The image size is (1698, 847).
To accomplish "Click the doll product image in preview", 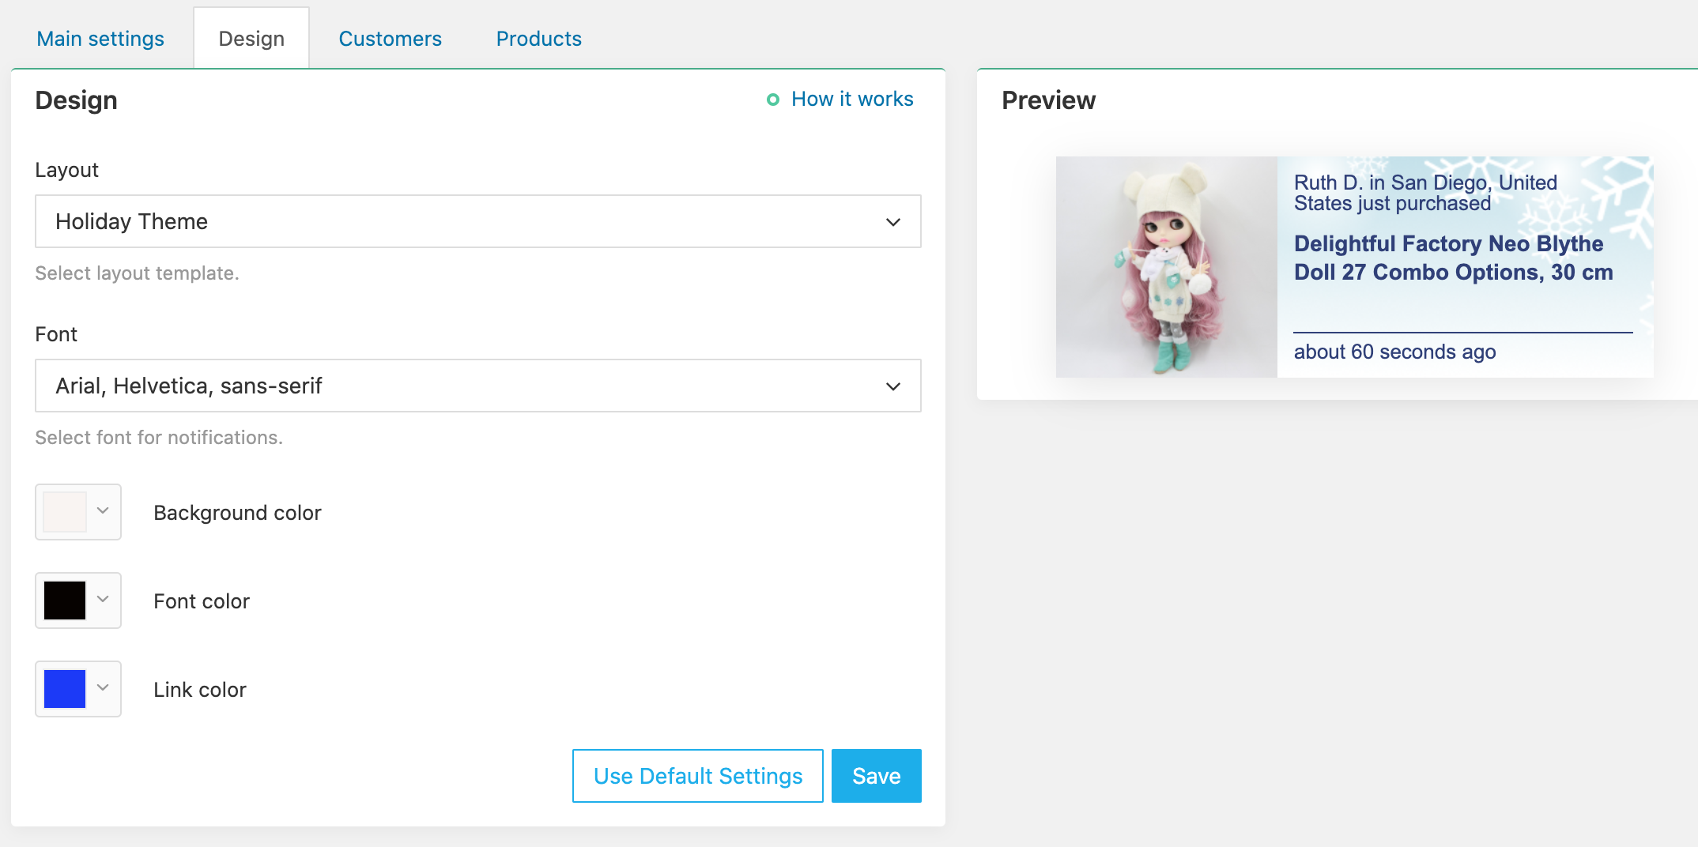I will (1167, 267).
